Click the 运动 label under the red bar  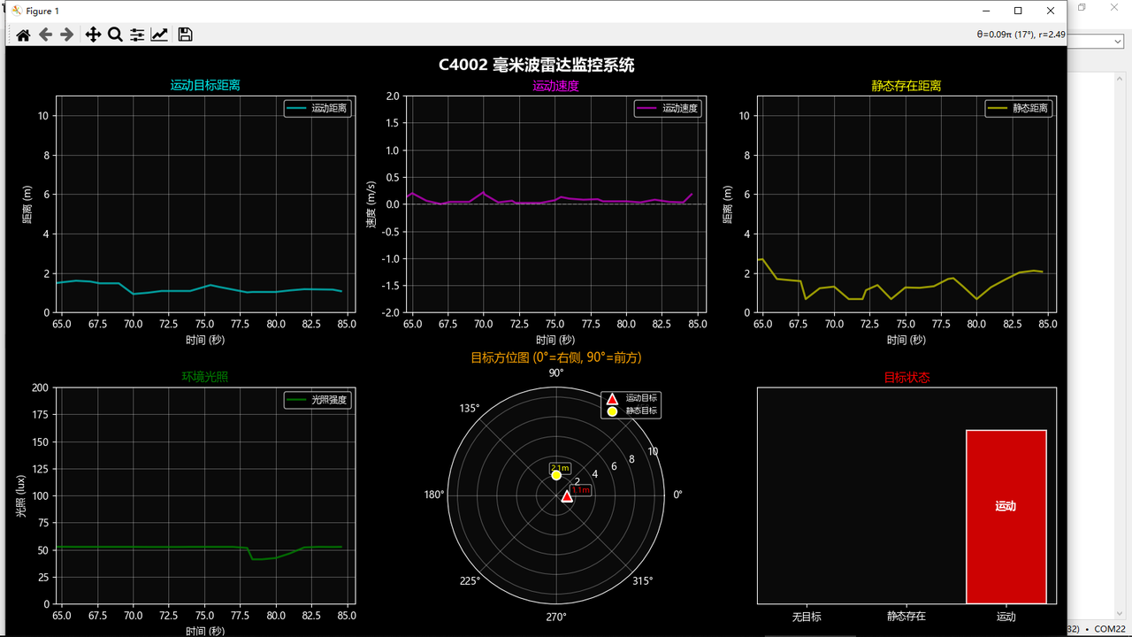pyautogui.click(x=1006, y=616)
